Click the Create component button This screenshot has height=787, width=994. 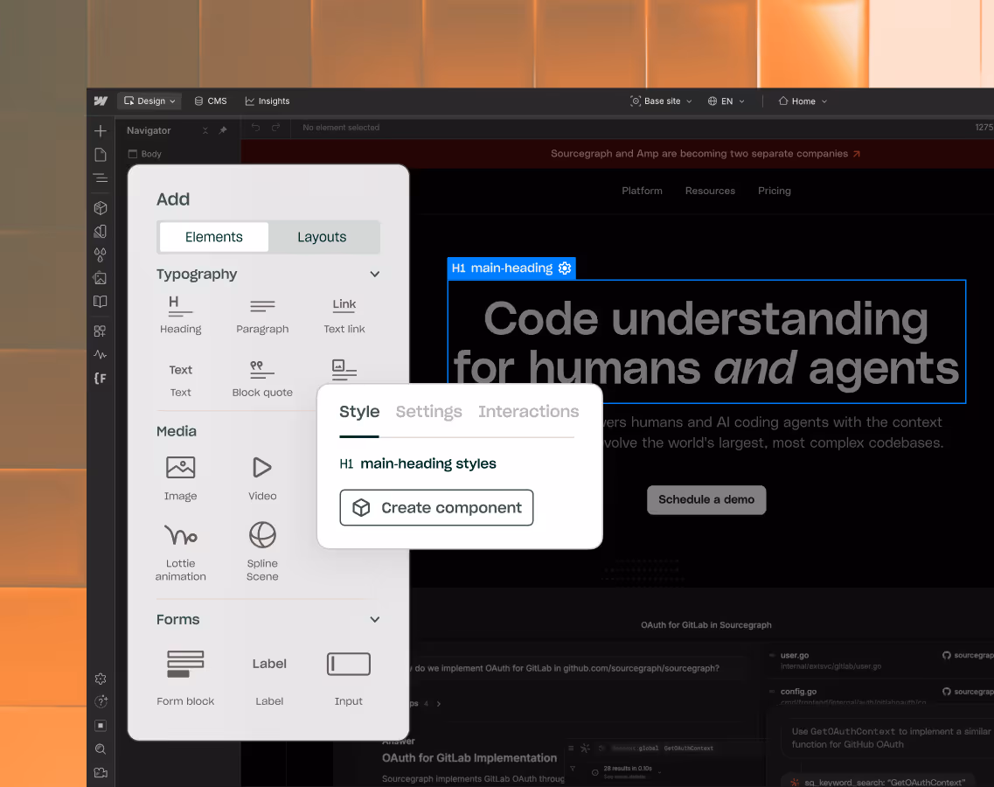tap(436, 507)
